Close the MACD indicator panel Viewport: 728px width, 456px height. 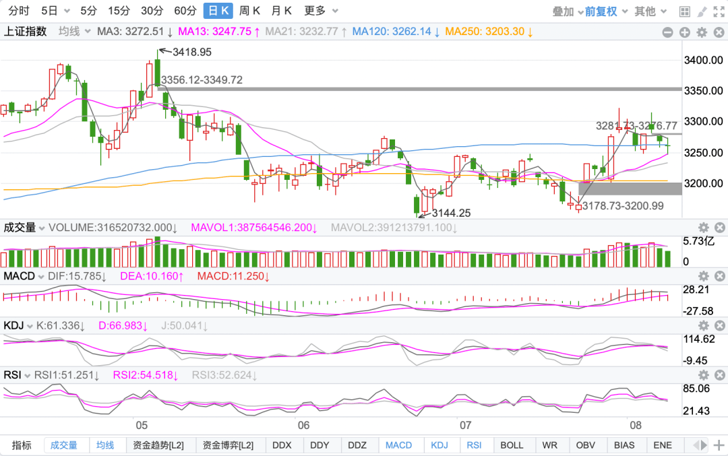pos(720,276)
